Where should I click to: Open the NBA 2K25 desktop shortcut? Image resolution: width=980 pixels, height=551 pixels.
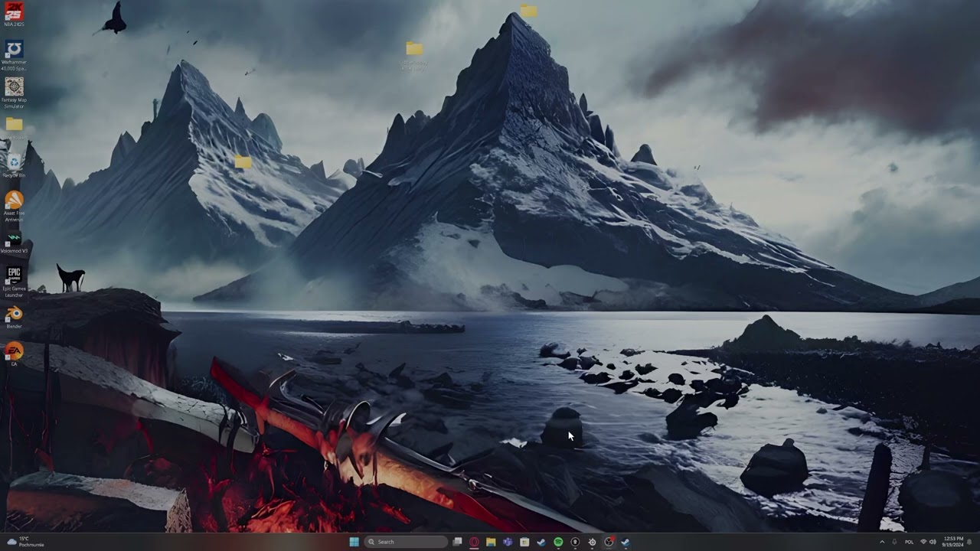point(14,15)
